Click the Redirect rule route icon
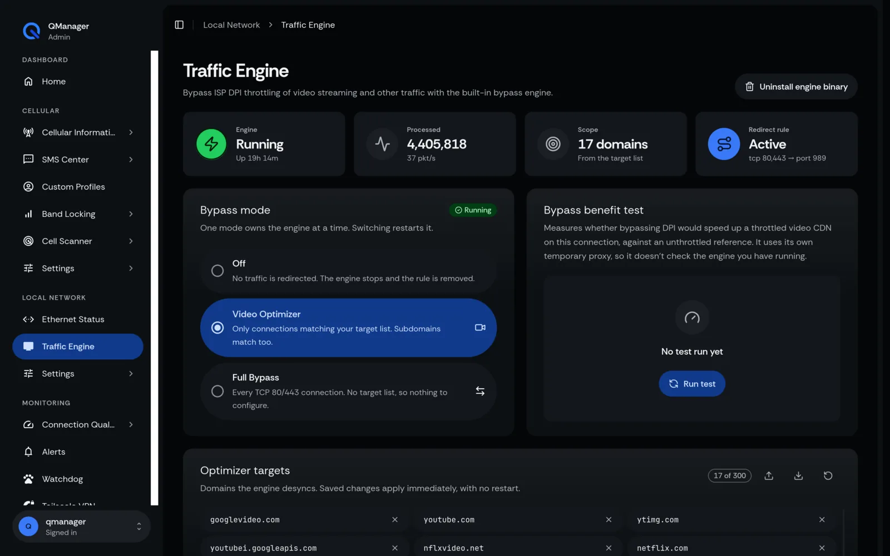Image resolution: width=890 pixels, height=556 pixels. 724,144
